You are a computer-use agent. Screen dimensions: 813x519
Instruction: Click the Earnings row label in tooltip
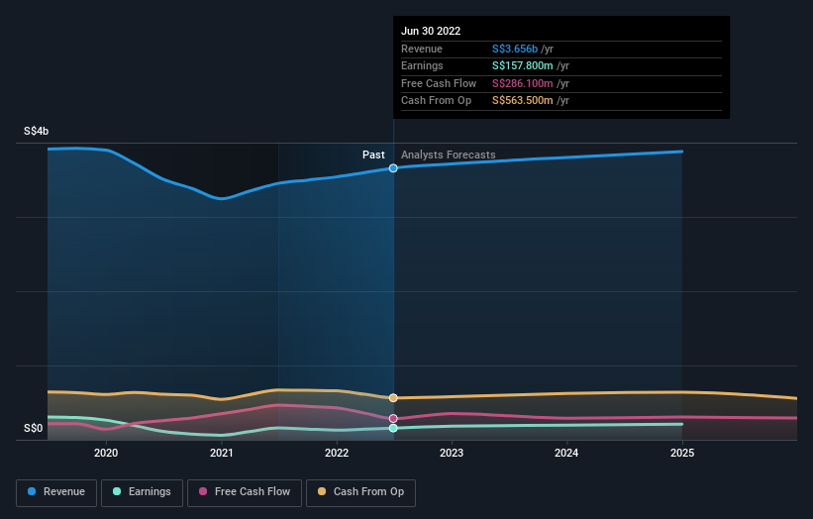click(422, 65)
